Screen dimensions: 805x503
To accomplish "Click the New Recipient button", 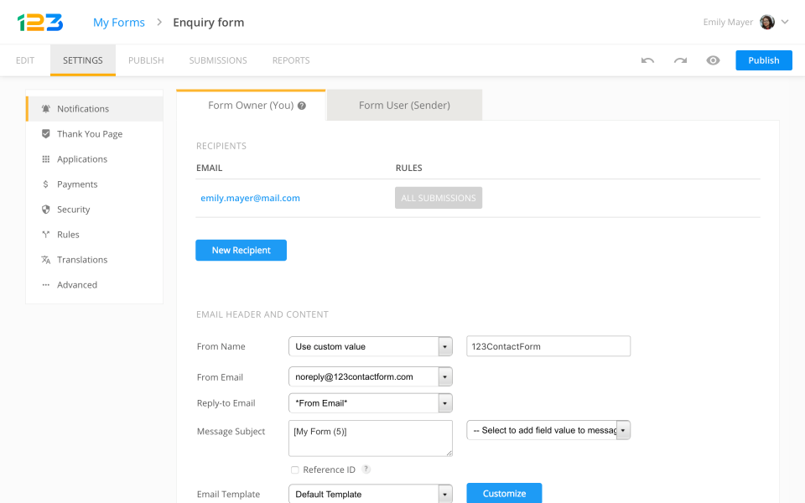I will (241, 251).
